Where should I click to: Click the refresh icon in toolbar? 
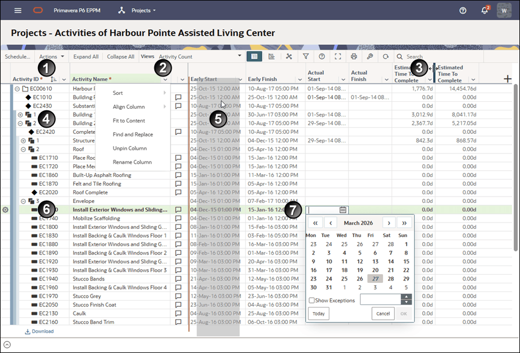click(x=385, y=56)
